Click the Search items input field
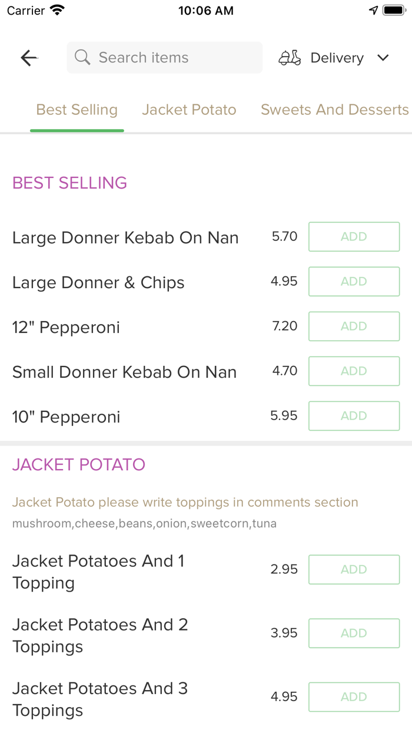Screen dimensions: 412x733 tap(165, 57)
